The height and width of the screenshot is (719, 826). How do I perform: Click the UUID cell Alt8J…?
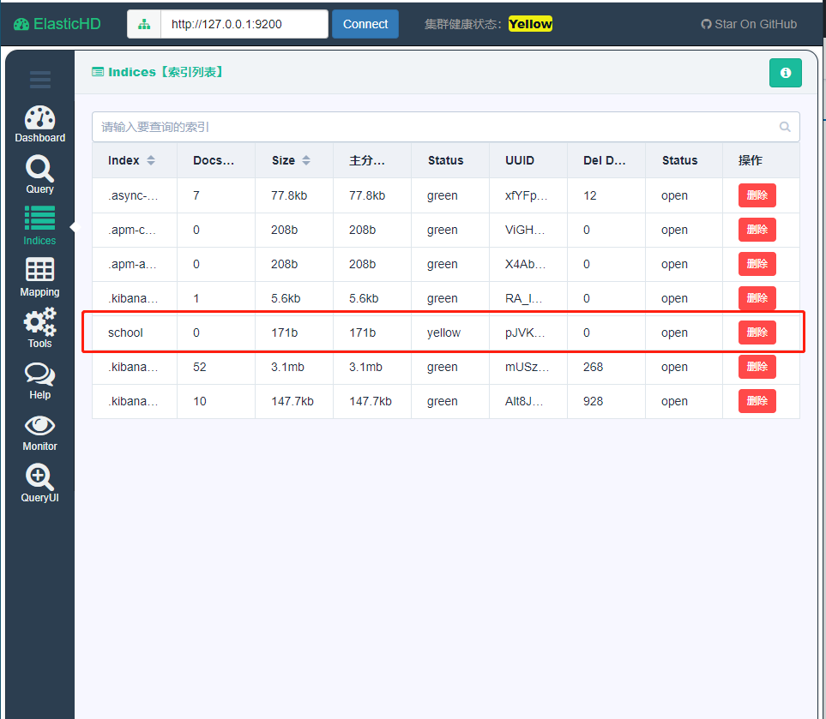click(x=524, y=401)
